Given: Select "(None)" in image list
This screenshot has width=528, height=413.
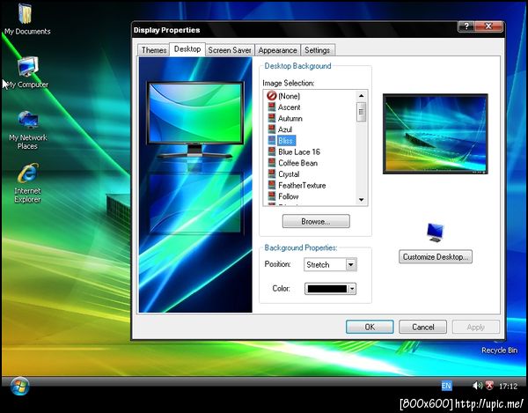Looking at the screenshot, I should pyautogui.click(x=289, y=96).
